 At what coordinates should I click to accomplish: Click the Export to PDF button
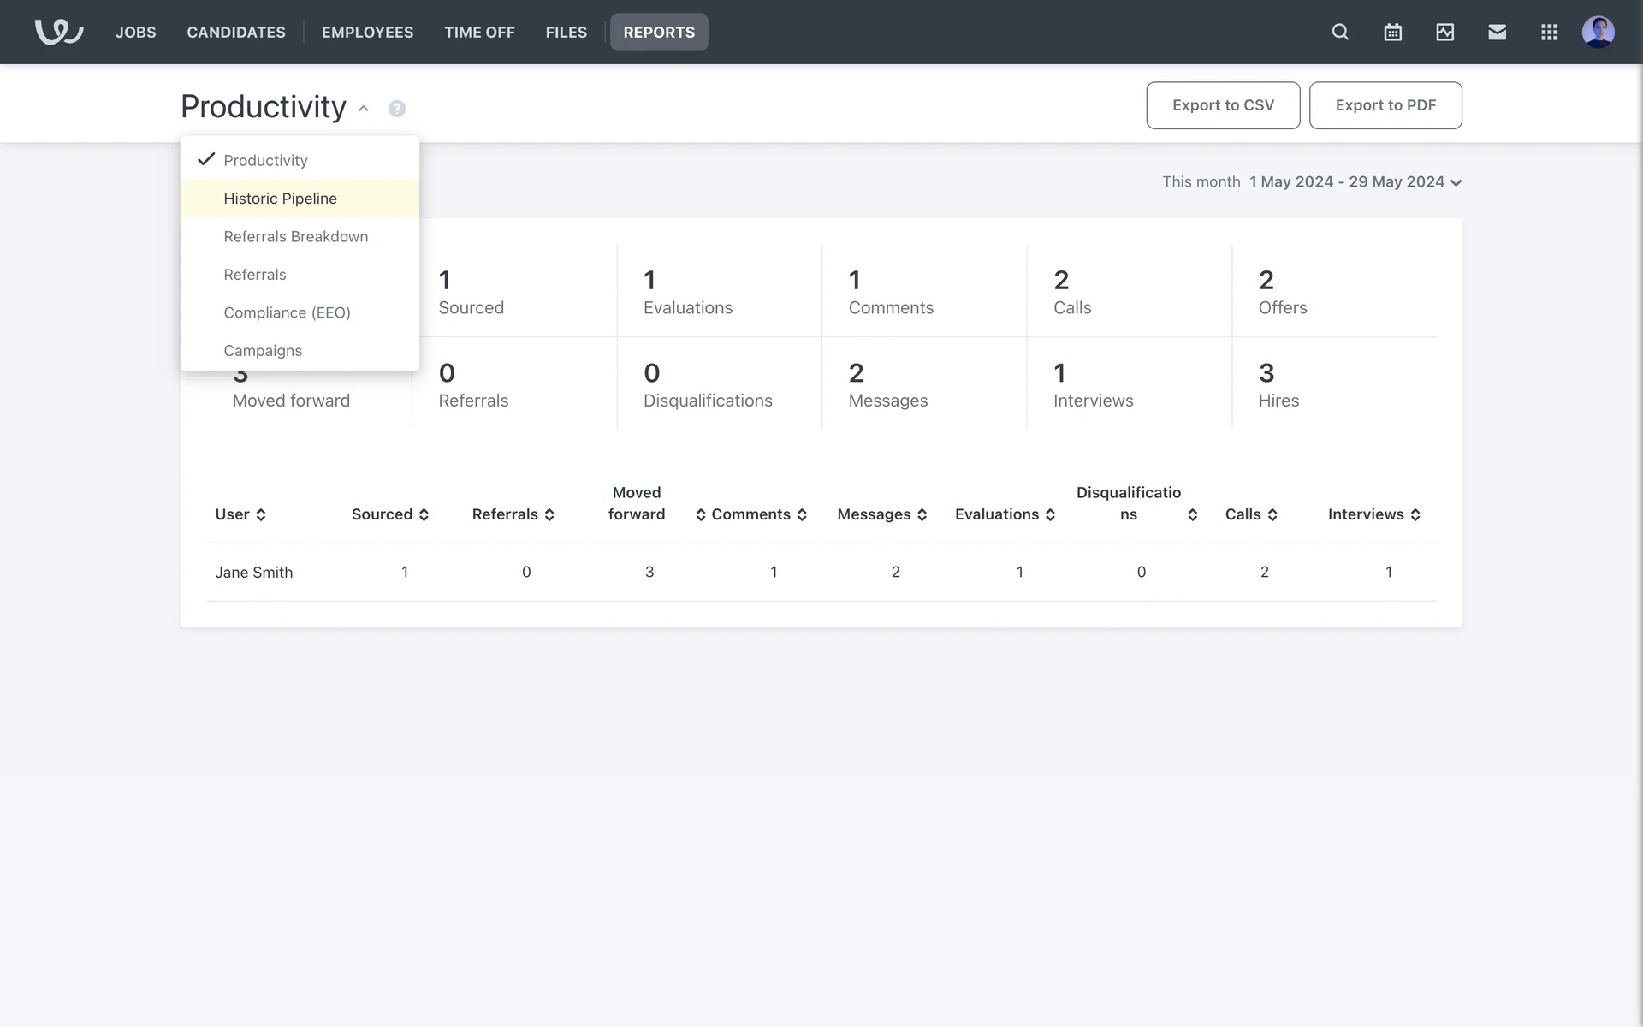pyautogui.click(x=1385, y=105)
